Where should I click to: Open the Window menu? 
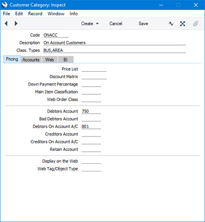(56, 14)
